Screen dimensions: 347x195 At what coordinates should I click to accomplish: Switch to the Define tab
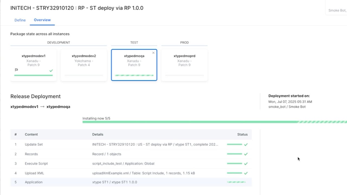[20, 20]
